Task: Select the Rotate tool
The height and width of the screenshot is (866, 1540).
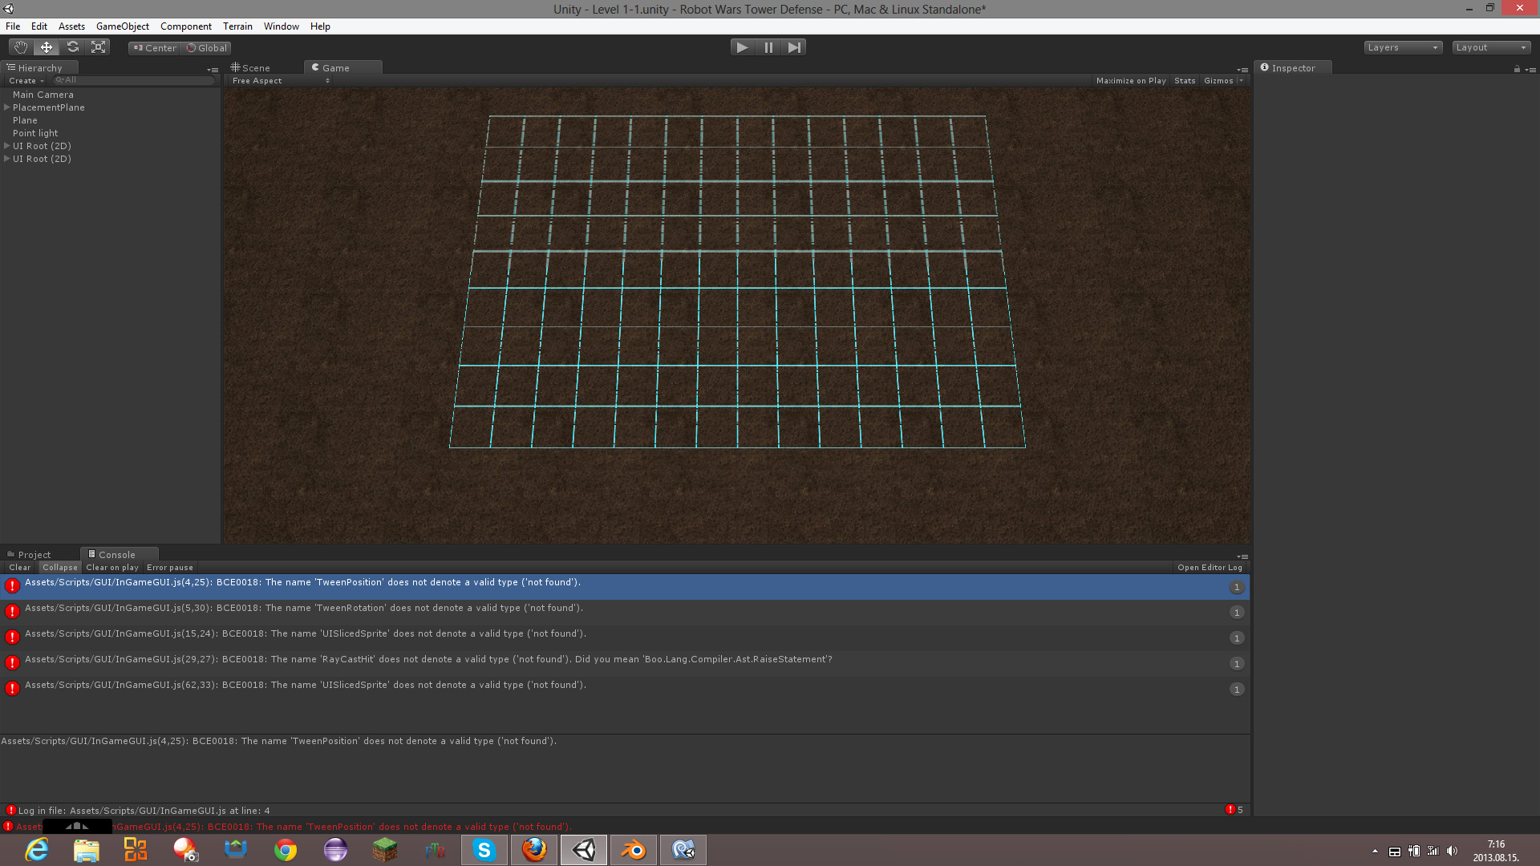Action: point(73,47)
